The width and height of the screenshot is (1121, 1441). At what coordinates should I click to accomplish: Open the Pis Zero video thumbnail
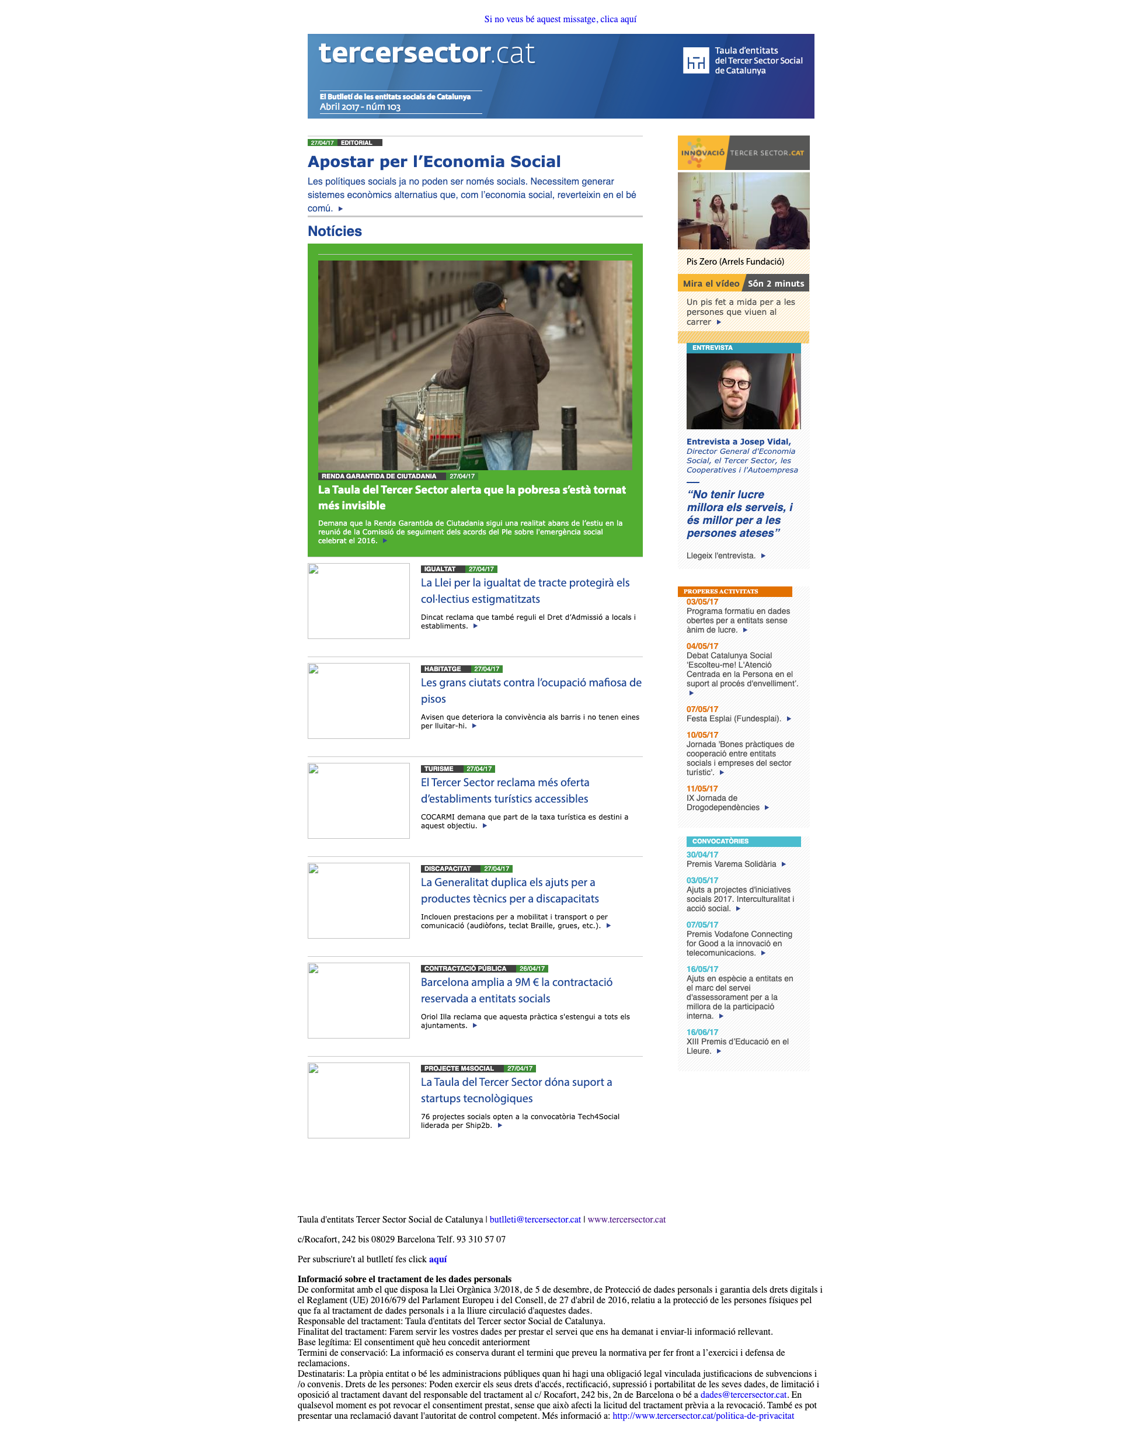click(743, 211)
